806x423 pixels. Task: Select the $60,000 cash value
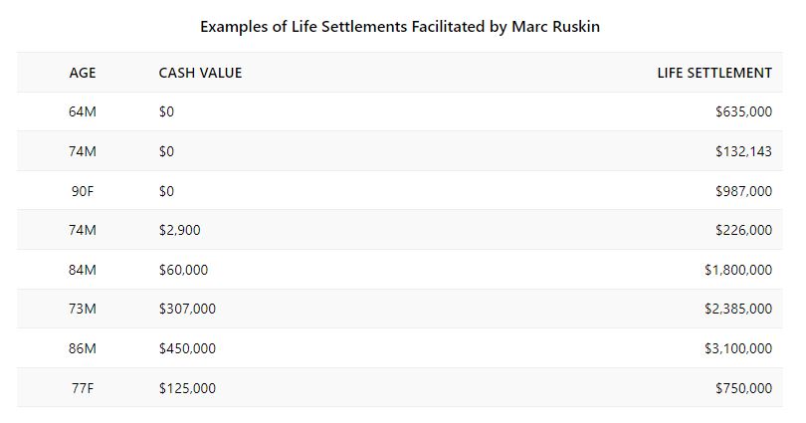point(183,270)
